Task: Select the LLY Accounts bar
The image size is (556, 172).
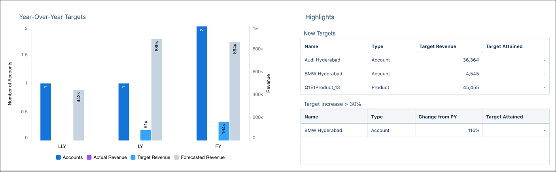Action: (x=45, y=112)
